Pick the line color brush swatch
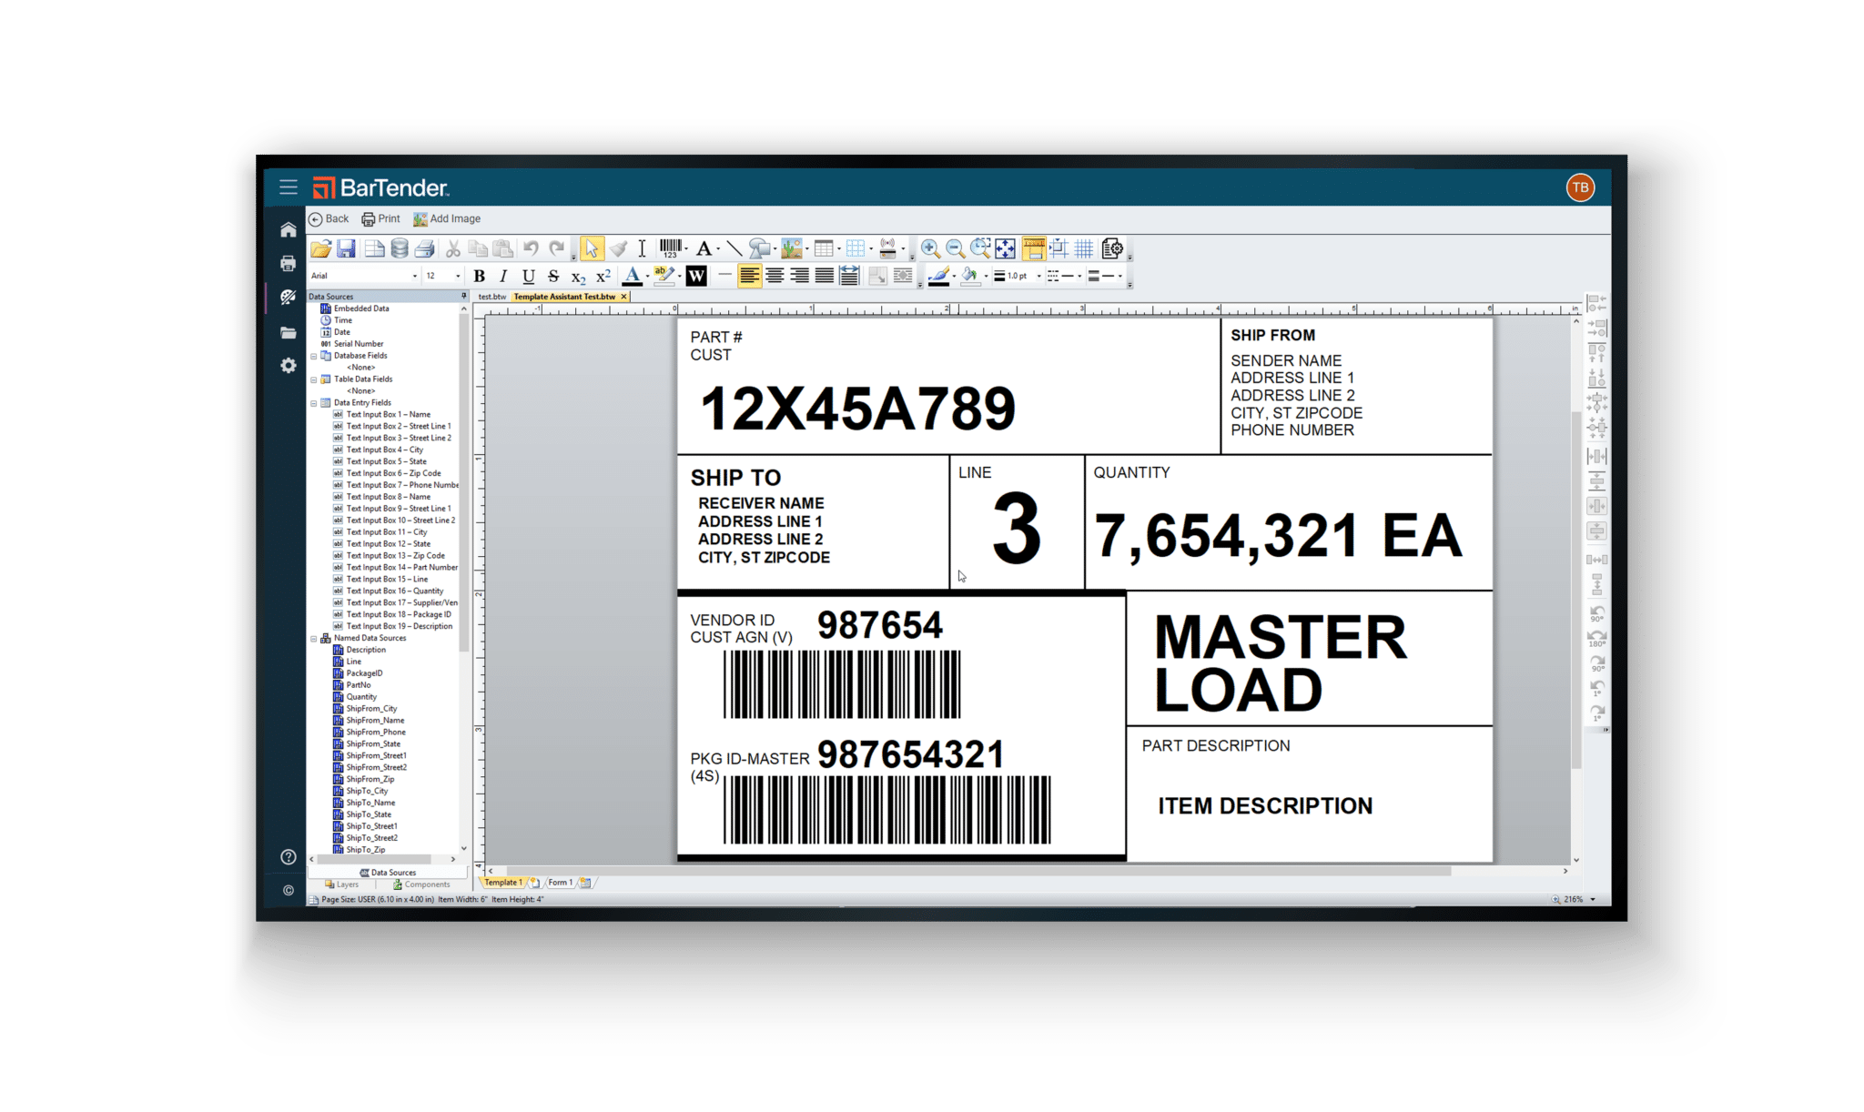 [938, 276]
